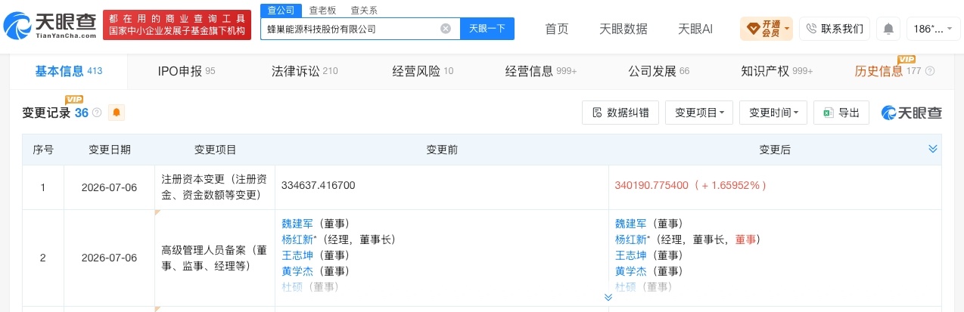Open notifications bell icon in header
Image resolution: width=964 pixels, height=312 pixels.
pos(888,29)
